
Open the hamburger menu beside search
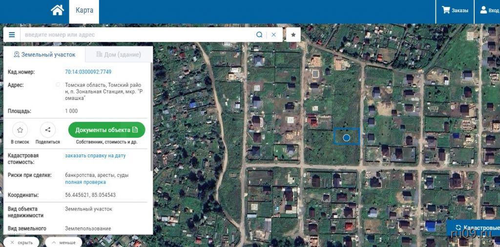[12, 35]
